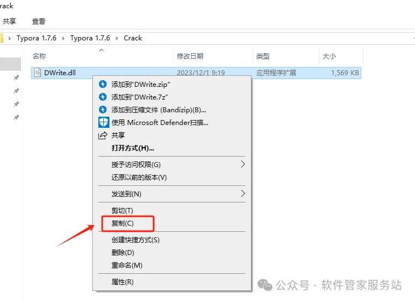This screenshot has width=415, height=302.
Task: Select 添加到"DWrite.7z" in the context menu
Action: [x=172, y=97]
